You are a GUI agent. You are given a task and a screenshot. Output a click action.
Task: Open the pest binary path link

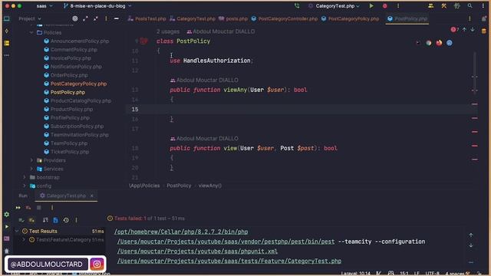pos(226,242)
